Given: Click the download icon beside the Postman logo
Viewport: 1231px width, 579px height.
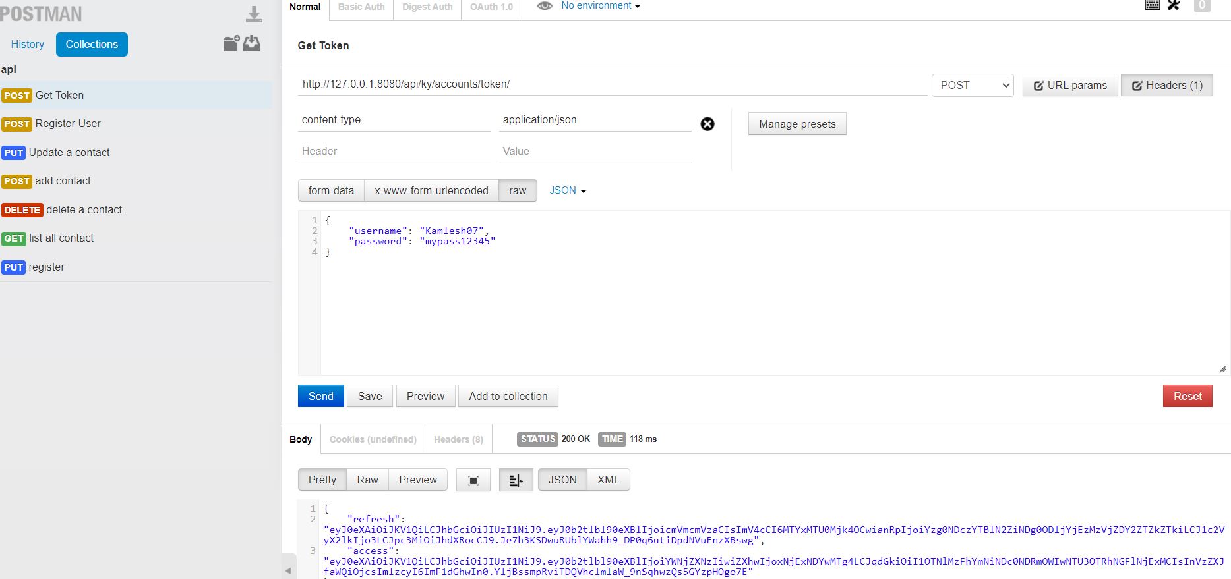Looking at the screenshot, I should pos(254,14).
